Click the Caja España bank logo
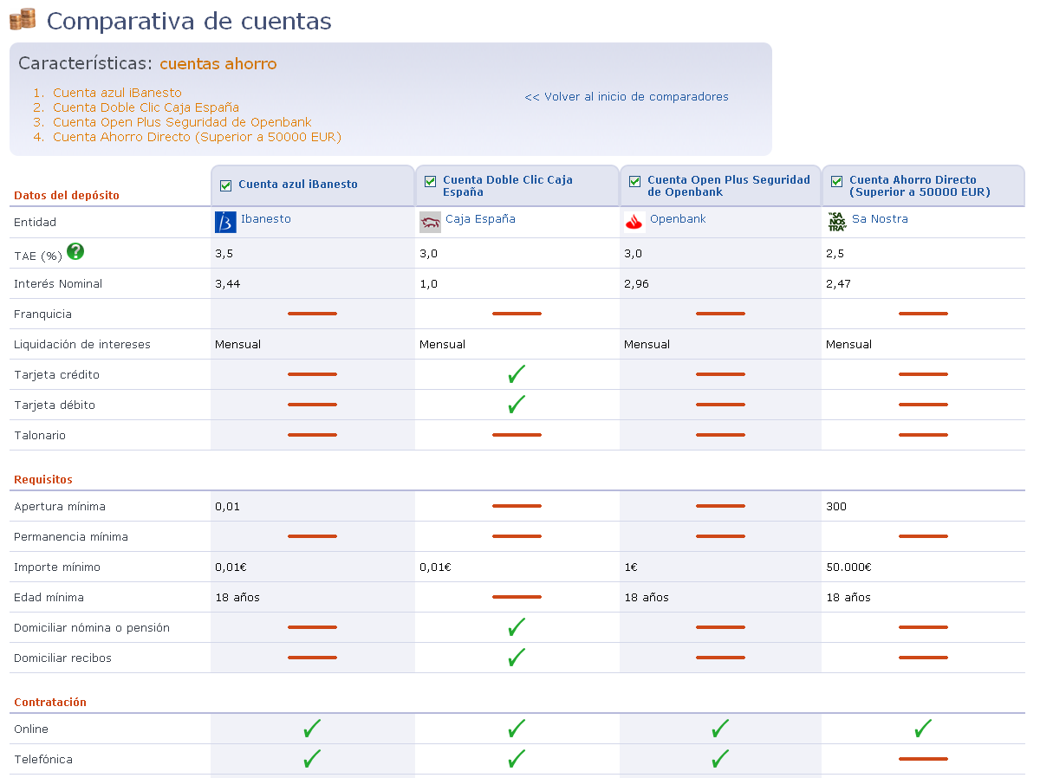Image resolution: width=1040 pixels, height=778 pixels. [430, 222]
